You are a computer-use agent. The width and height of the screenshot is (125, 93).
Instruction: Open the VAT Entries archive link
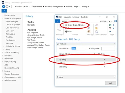32,40
